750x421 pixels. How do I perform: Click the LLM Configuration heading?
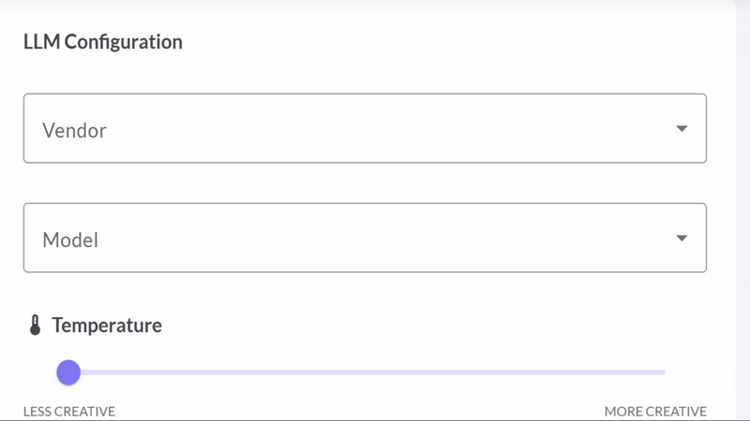[103, 42]
